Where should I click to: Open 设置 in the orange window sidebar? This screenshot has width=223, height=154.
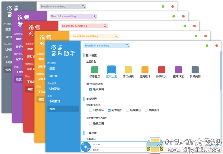point(41,99)
